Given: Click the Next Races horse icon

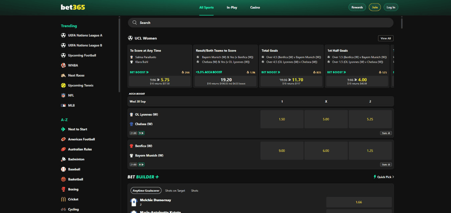Looking at the screenshot, I should (x=63, y=75).
